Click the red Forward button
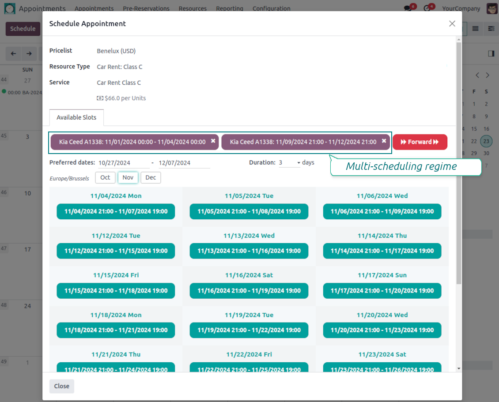This screenshot has height=402, width=499. (420, 142)
